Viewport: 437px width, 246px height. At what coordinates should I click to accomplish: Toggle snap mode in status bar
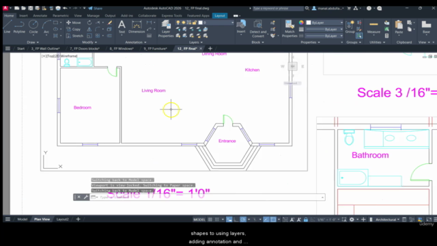[x=217, y=219]
